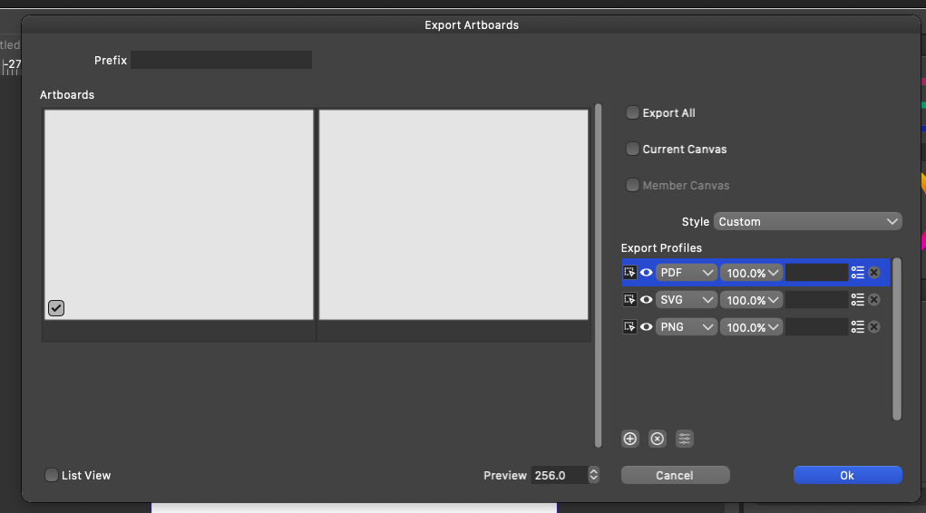Expand the PNG row's 100.0% scale dropdown

pos(752,327)
